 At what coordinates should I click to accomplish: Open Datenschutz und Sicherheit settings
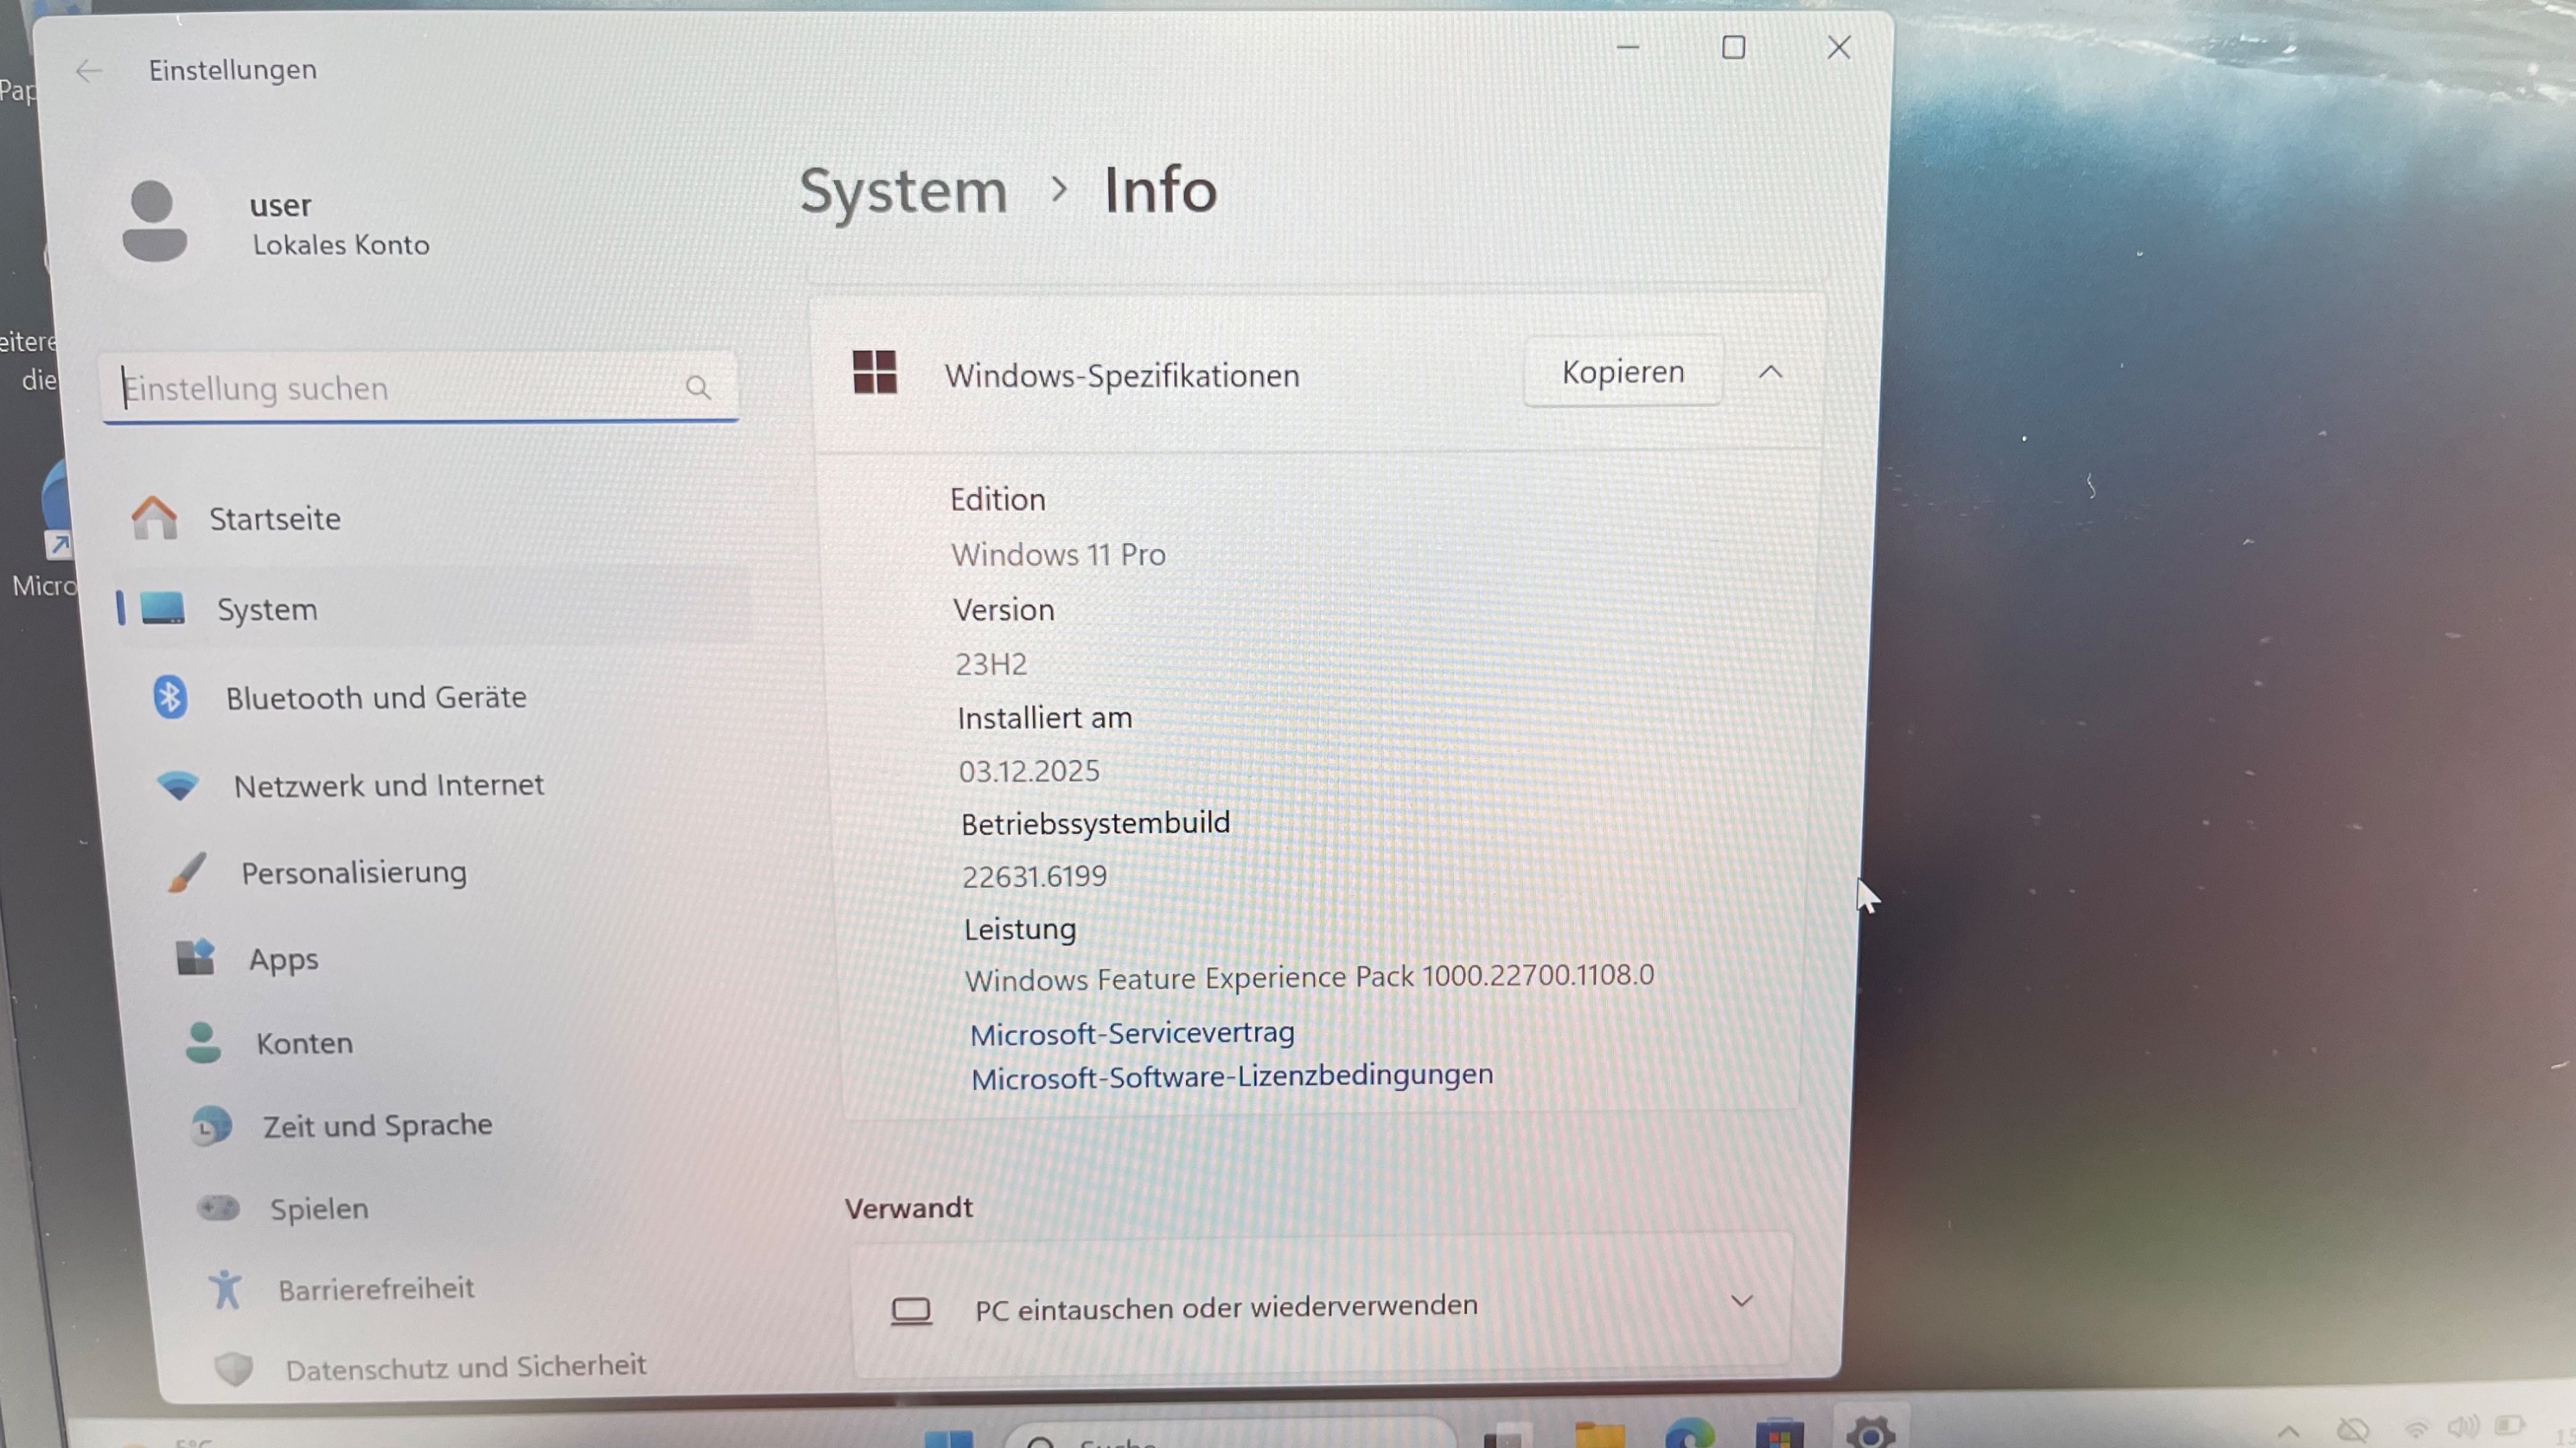pyautogui.click(x=466, y=1367)
